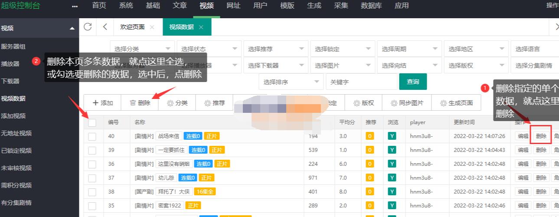Open the three-dots more menu in header
Viewport: 559px width, 217px height.
point(75,6)
